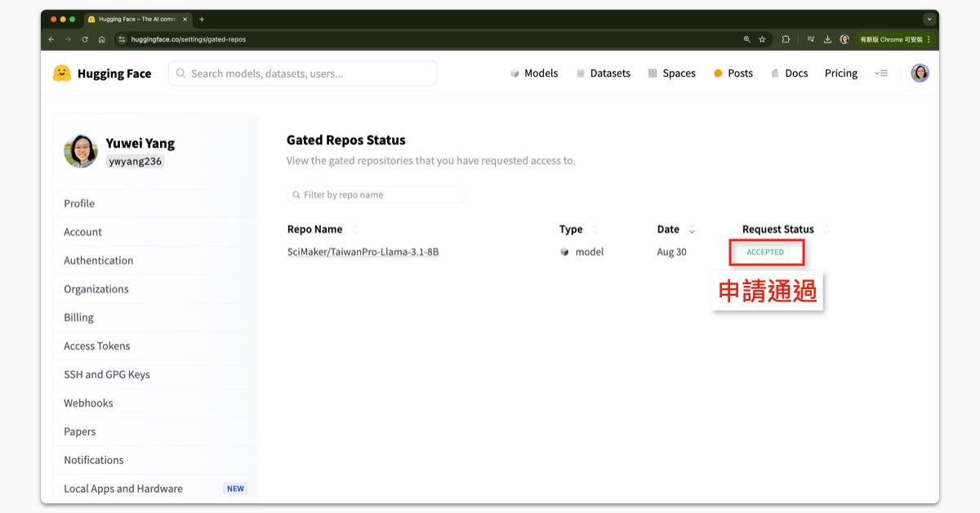Click the model type cell
The width and height of the screenshot is (980, 513).
582,252
